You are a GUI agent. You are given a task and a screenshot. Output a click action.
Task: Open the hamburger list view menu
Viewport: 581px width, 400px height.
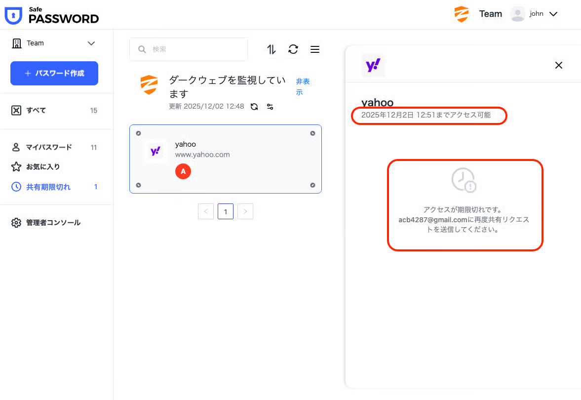[314, 49]
